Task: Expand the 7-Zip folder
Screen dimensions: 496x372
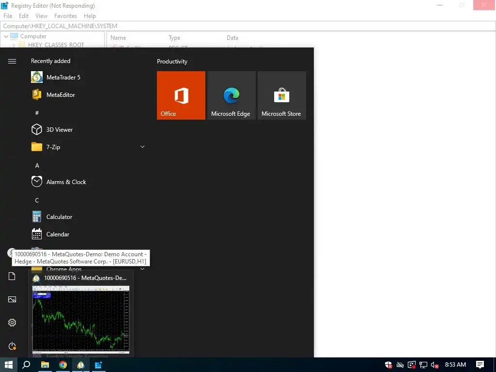Action: tap(88, 147)
